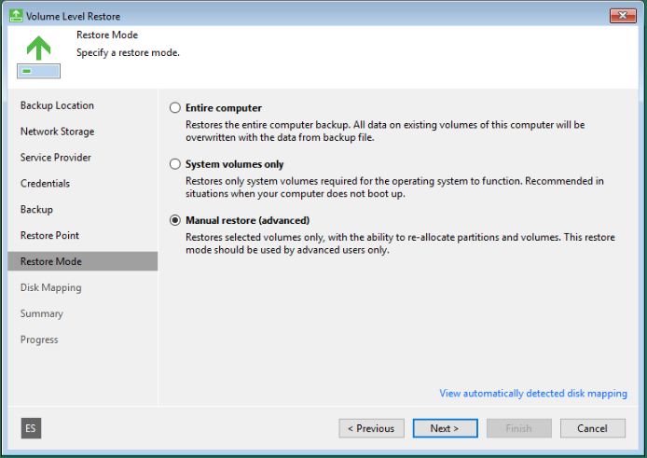647x458 pixels.
Task: Choose System volumes only restore mode
Action: 175,164
